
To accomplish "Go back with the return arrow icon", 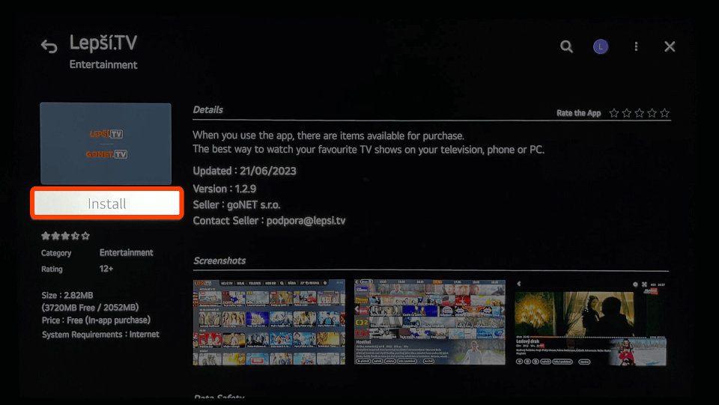I will [49, 46].
